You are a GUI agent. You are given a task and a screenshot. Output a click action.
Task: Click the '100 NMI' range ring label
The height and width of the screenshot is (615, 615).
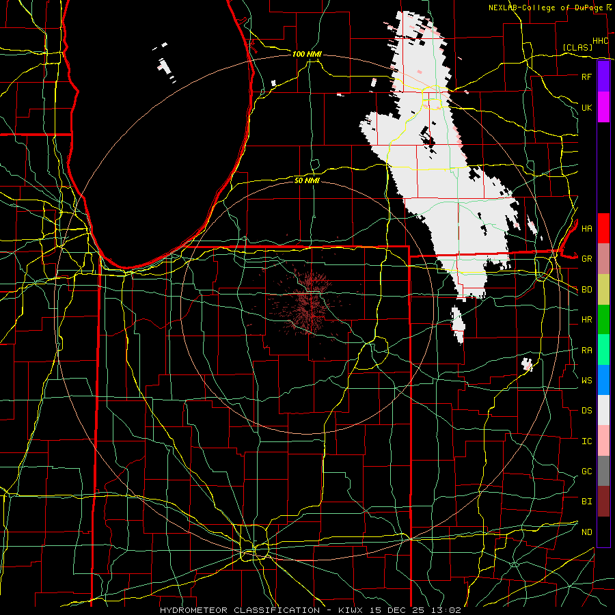click(307, 54)
